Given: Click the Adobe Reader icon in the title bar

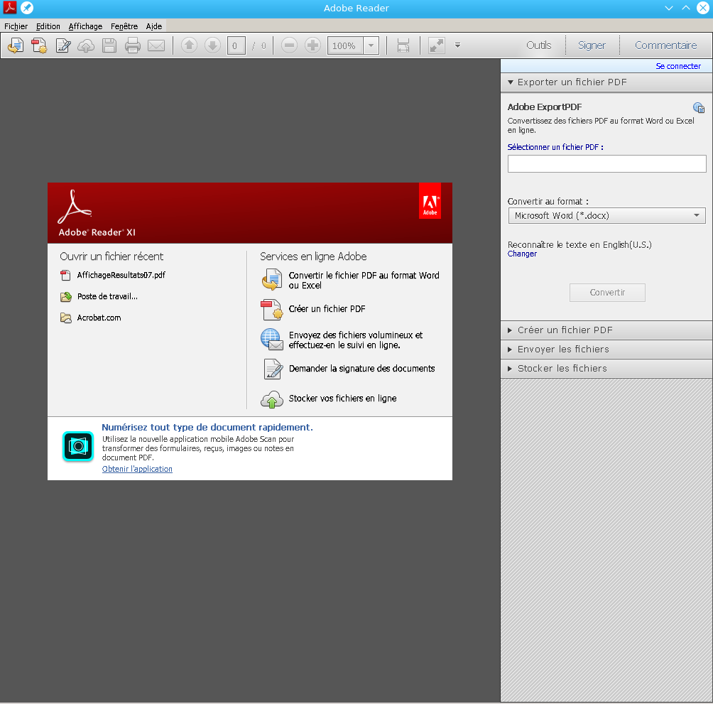Looking at the screenshot, I should (x=9, y=8).
